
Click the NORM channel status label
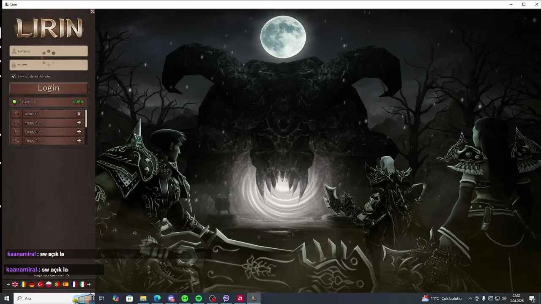(x=78, y=102)
